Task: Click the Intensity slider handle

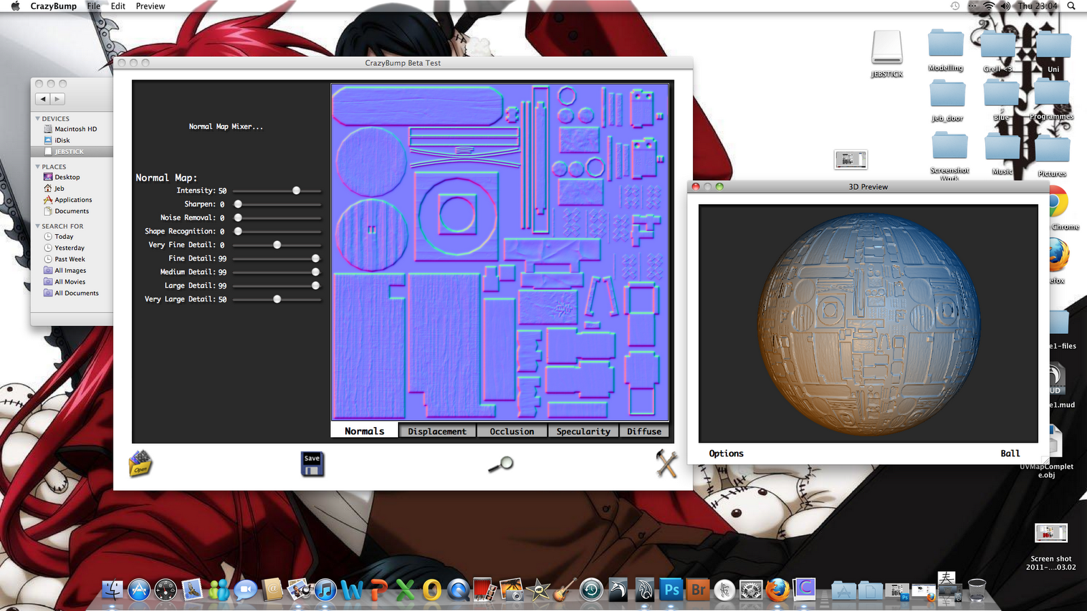Action: tap(296, 191)
